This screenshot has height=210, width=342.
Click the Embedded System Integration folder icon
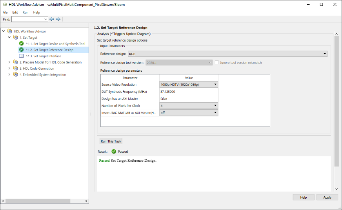pos(16,75)
